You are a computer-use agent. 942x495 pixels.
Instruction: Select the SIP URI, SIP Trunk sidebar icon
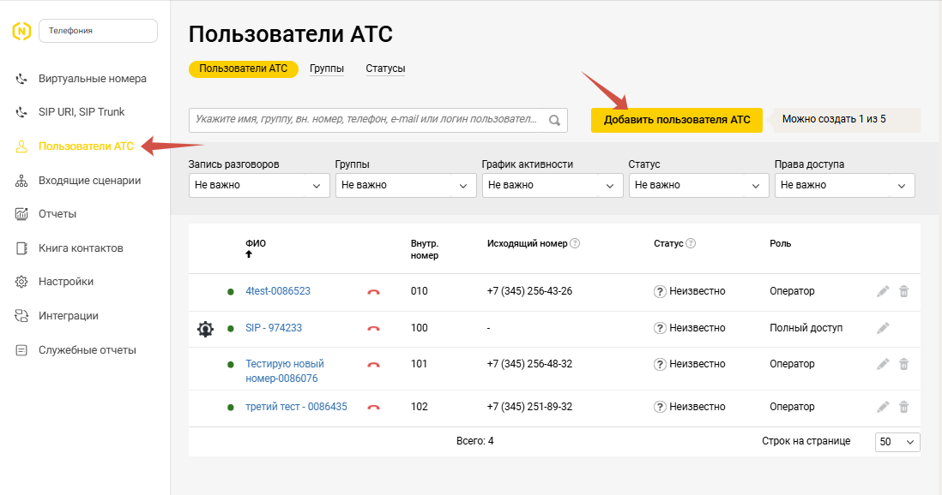pyautogui.click(x=20, y=111)
